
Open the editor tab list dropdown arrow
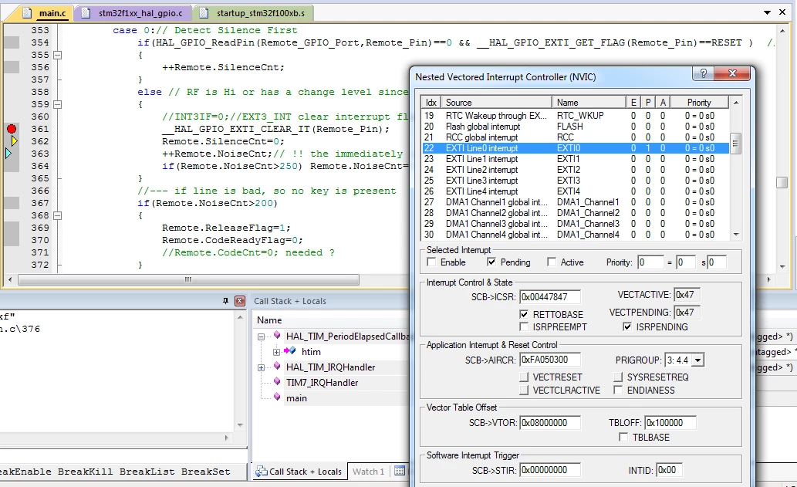[767, 12]
